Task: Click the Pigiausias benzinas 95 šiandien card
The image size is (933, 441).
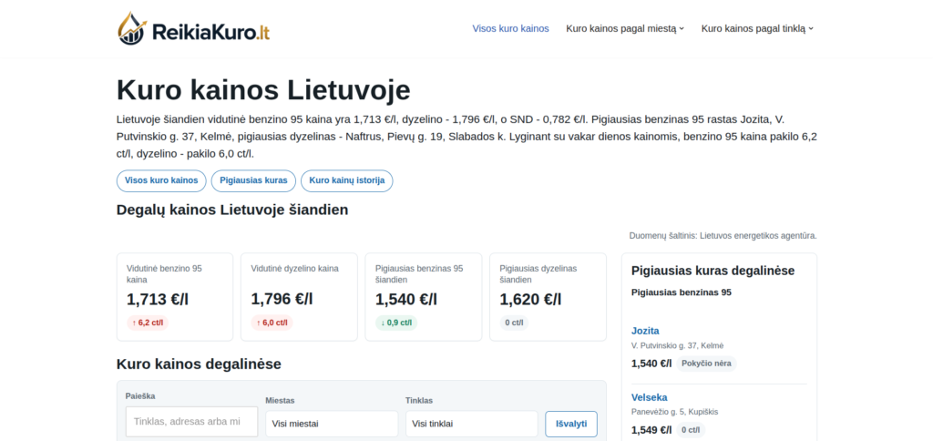Action: 424,297
